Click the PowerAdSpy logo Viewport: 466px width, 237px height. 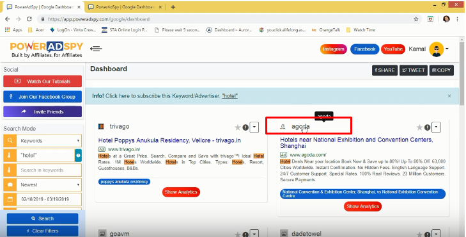coord(47,49)
